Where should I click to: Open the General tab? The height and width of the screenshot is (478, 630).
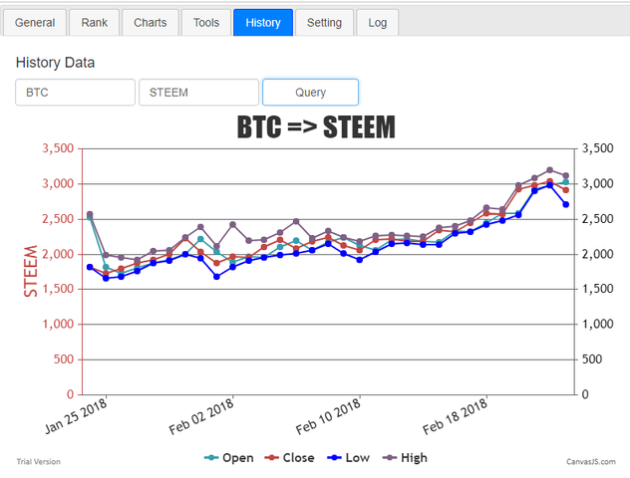point(35,23)
